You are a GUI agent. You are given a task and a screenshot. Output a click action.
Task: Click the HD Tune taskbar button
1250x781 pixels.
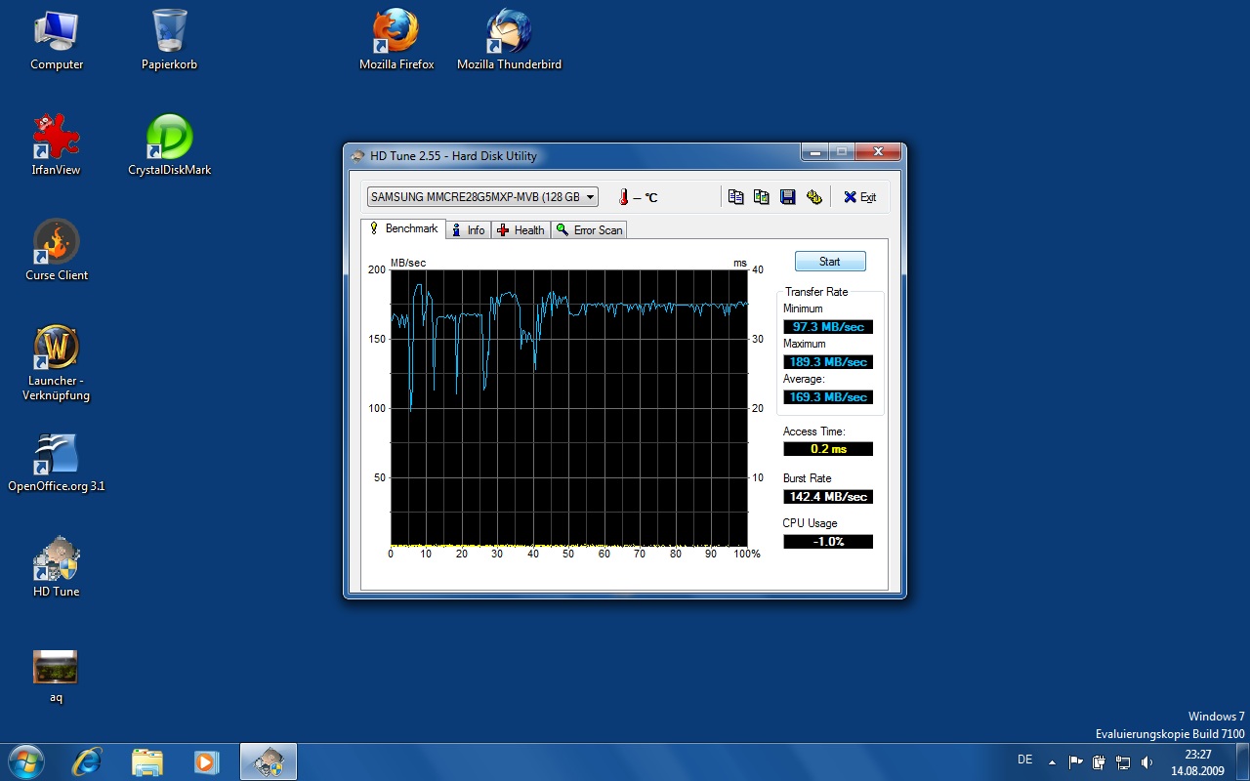[269, 761]
